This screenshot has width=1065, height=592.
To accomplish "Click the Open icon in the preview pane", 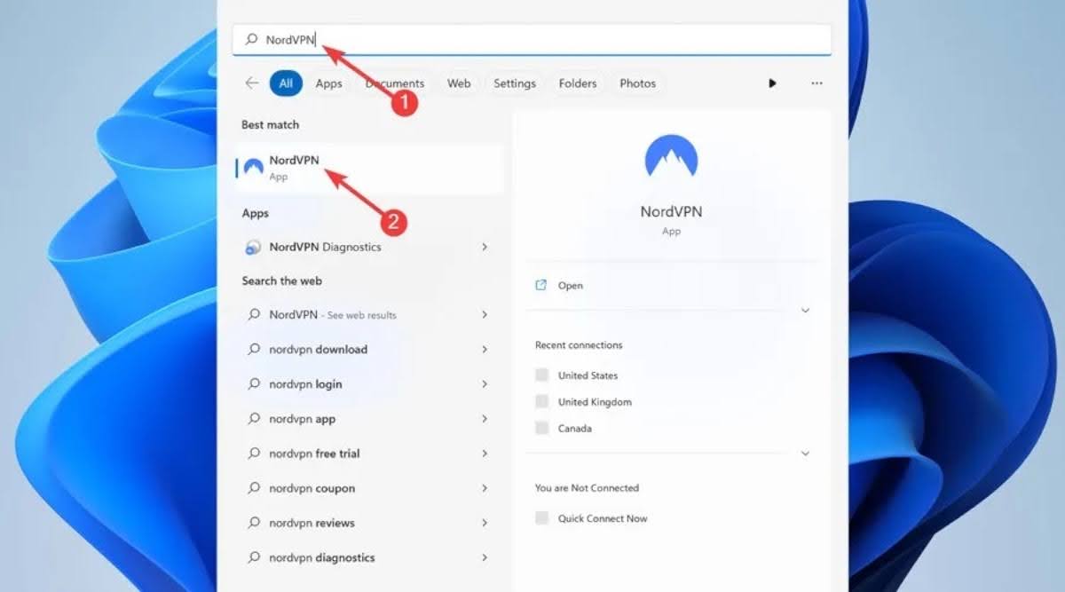I will pos(541,286).
